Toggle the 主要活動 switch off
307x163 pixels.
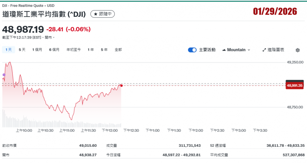(192, 50)
